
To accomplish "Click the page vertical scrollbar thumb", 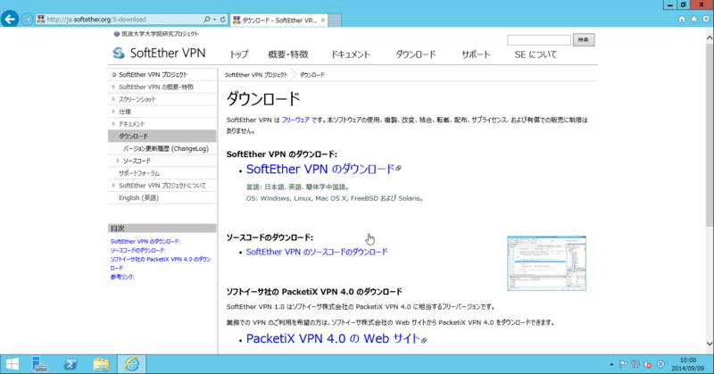I will pyautogui.click(x=710, y=136).
